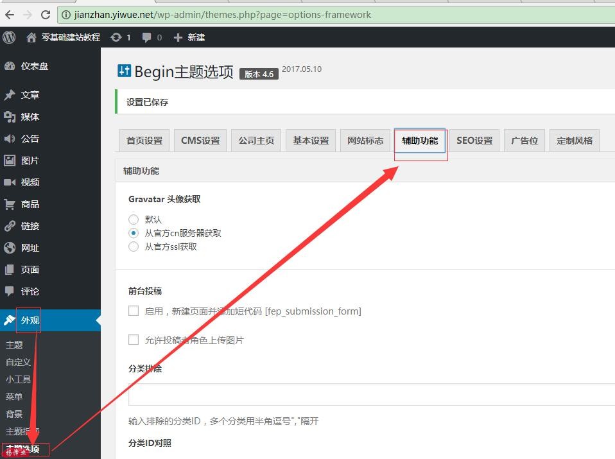The height and width of the screenshot is (459, 615).
Task: Click the 分类排除 input field
Action: pyautogui.click(x=372, y=394)
